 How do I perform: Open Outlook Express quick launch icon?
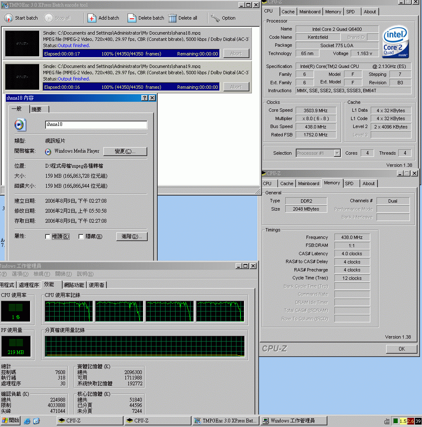pyautogui.click(x=36, y=421)
